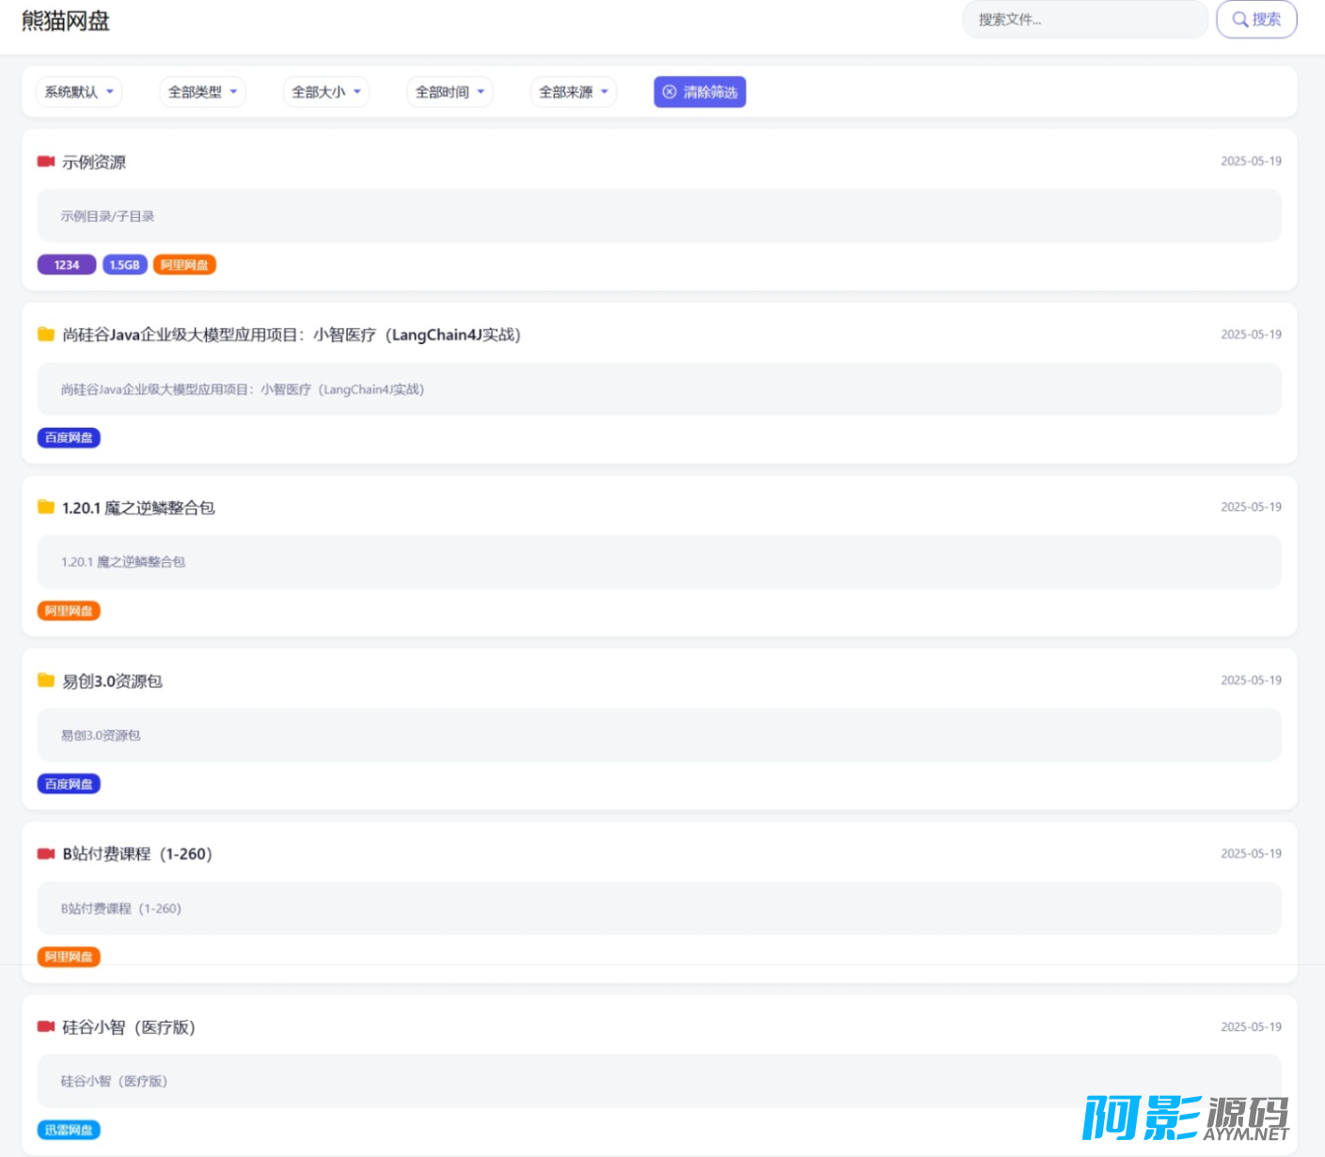This screenshot has height=1157, width=1325.
Task: Click the 阿里网盘 tag under 示例资源
Action: (184, 265)
